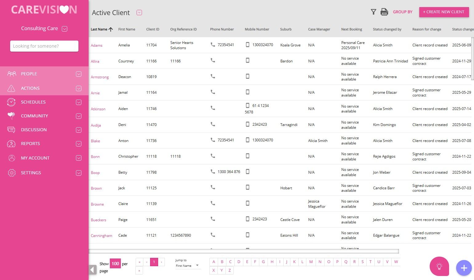Click the People icon in sidebar
474x280 pixels.
[12, 74]
